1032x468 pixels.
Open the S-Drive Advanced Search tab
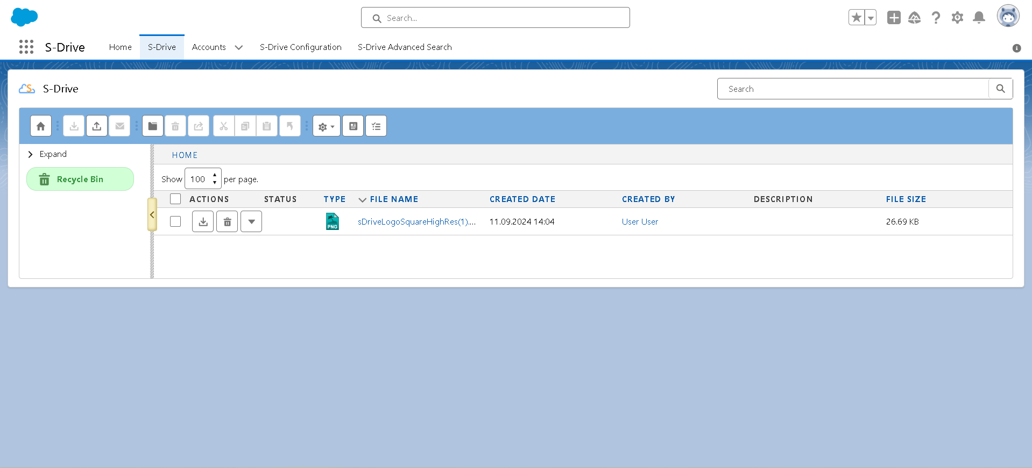pyautogui.click(x=405, y=47)
